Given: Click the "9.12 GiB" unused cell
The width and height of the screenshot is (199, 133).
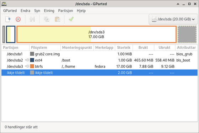Looking at the screenshot, I should click(168, 66).
